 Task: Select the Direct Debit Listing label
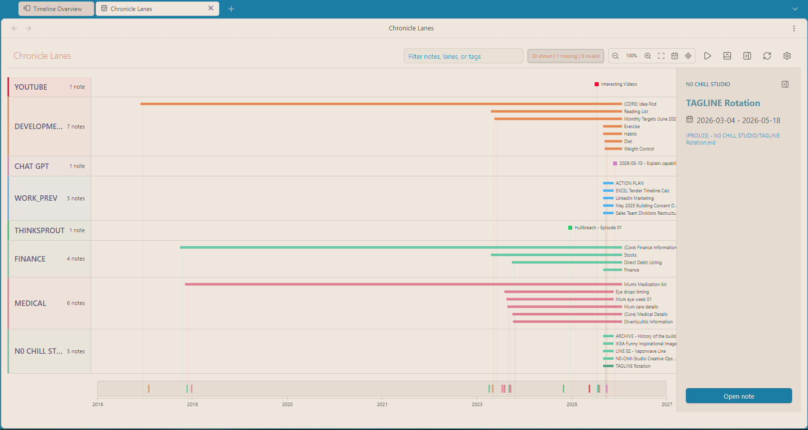click(643, 263)
